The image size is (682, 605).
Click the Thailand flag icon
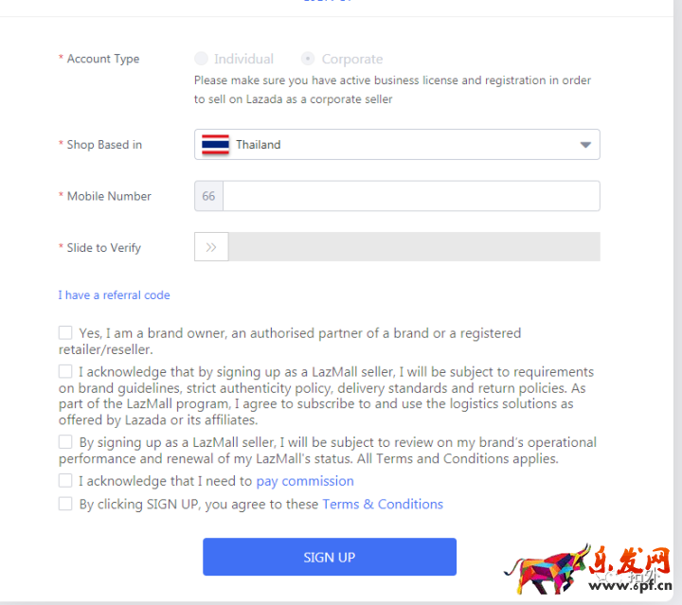pos(215,145)
